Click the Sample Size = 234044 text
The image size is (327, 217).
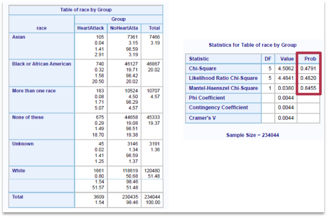(x=252, y=135)
